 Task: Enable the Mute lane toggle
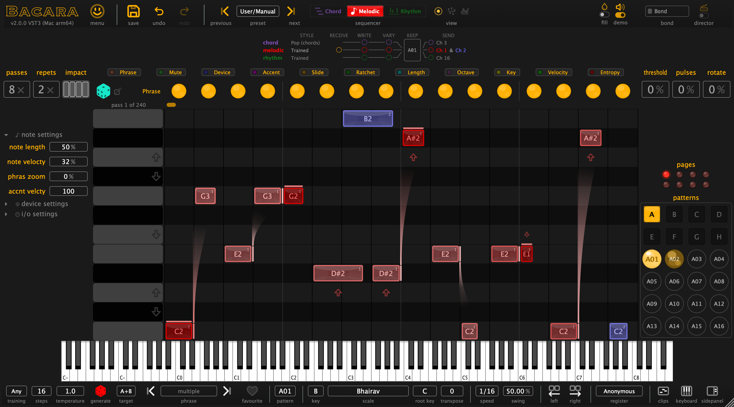tap(171, 72)
